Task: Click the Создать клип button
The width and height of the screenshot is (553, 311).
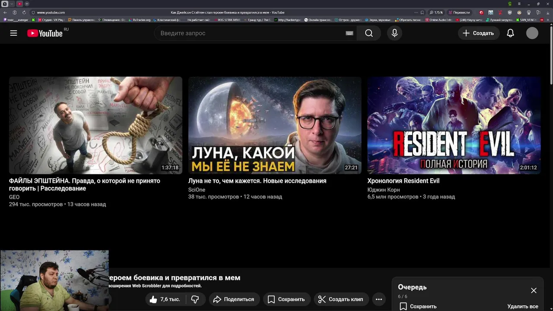Action: click(x=341, y=299)
